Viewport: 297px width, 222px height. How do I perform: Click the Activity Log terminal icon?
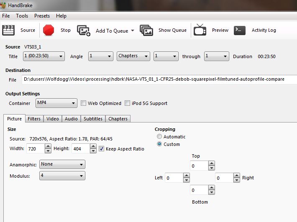click(240, 31)
